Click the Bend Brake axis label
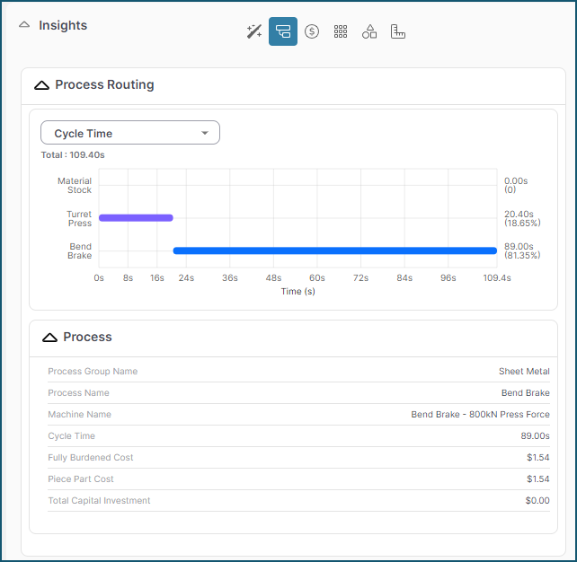Screen dimensions: 577x562 [80, 251]
